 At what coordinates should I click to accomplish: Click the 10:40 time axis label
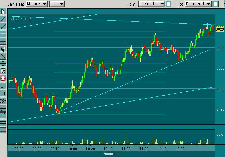(x=108, y=149)
